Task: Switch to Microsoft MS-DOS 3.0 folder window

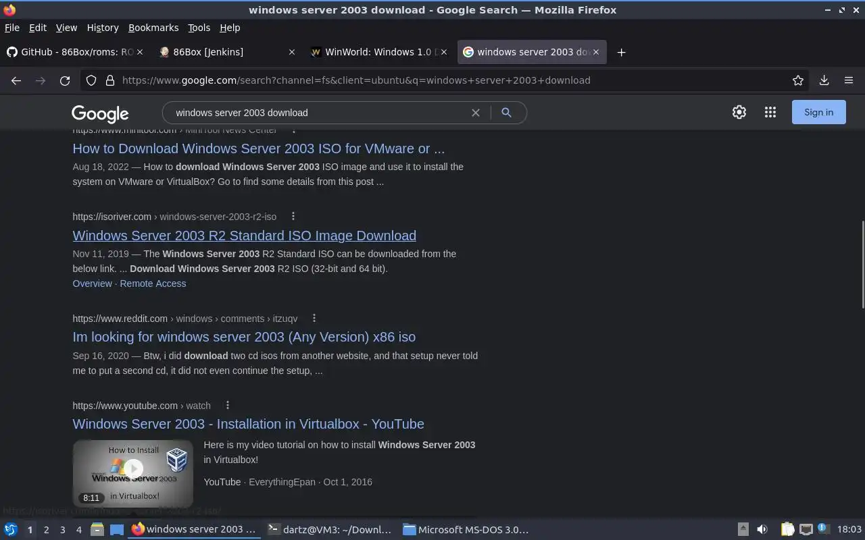Action: [466, 529]
